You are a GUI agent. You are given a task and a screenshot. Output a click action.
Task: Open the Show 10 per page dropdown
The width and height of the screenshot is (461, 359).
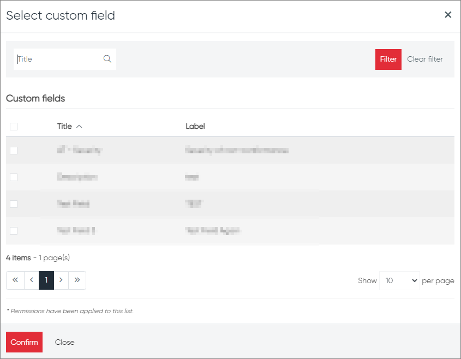tap(399, 281)
